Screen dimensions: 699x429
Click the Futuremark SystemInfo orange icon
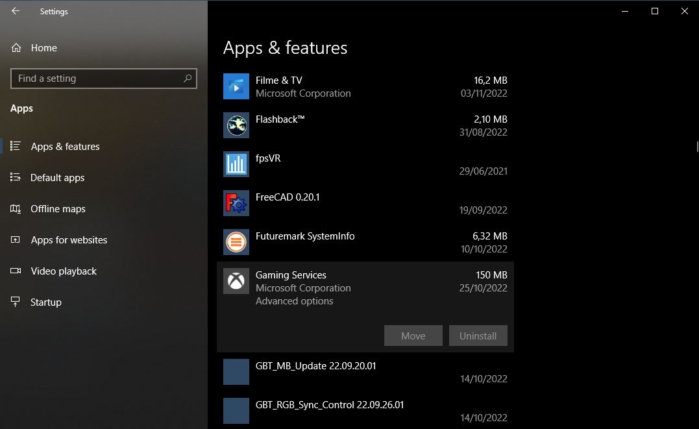pos(236,242)
